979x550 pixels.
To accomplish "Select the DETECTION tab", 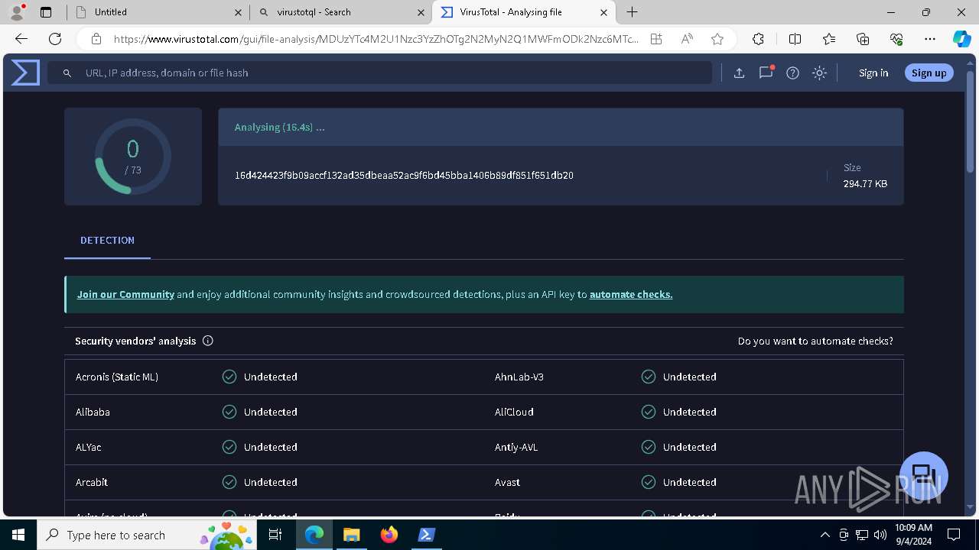I will [107, 240].
